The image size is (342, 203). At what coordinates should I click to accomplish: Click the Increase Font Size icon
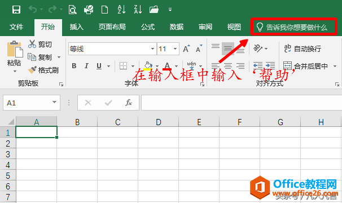pos(186,48)
